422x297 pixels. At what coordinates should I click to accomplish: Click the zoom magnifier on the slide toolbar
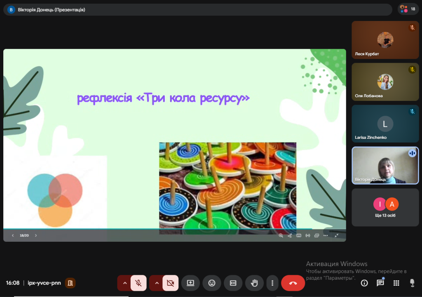point(281,236)
